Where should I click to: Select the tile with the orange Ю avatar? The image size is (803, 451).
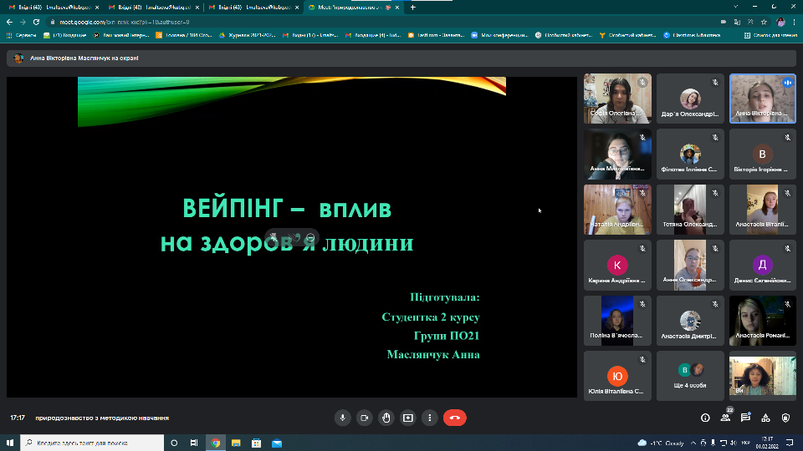pyautogui.click(x=616, y=375)
